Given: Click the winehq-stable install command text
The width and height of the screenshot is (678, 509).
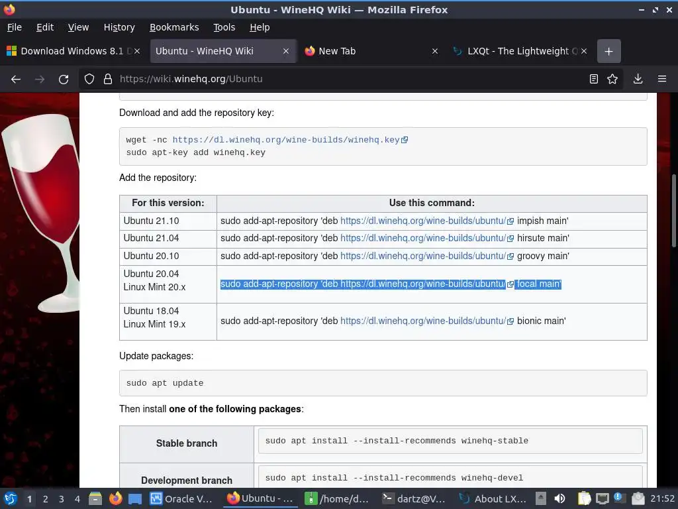Looking at the screenshot, I should [x=397, y=441].
